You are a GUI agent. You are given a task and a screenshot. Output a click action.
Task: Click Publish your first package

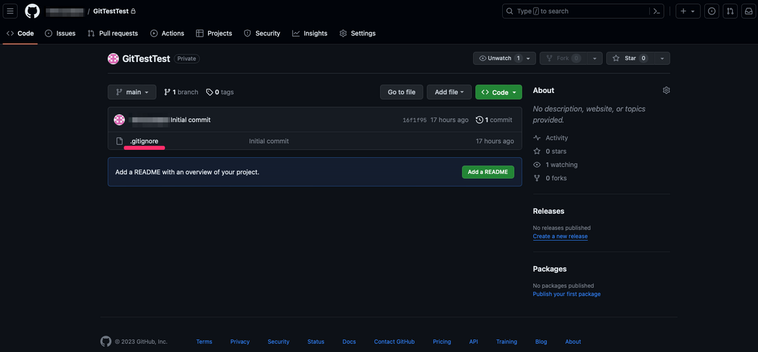click(x=567, y=294)
